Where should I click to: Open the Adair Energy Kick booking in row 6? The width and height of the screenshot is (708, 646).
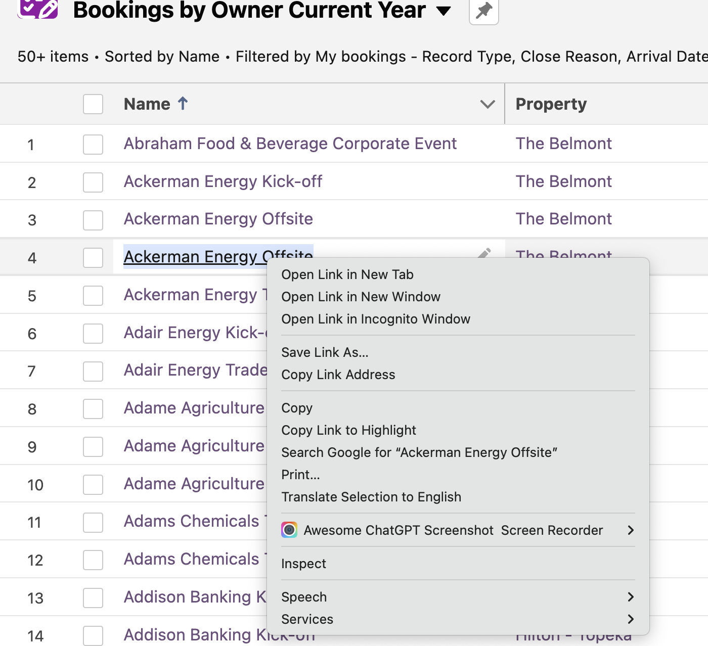coord(195,333)
